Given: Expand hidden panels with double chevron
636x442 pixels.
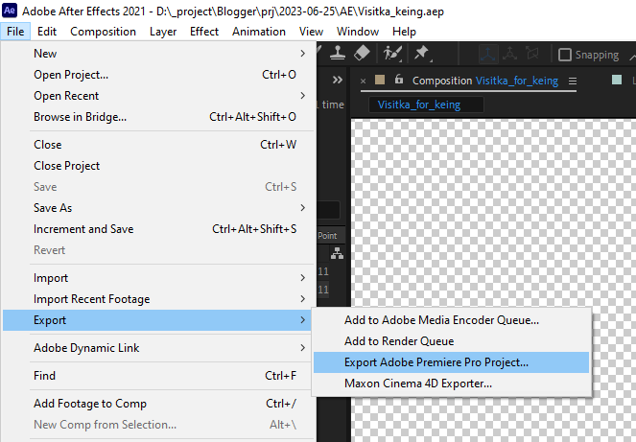Looking at the screenshot, I should 338,80.
